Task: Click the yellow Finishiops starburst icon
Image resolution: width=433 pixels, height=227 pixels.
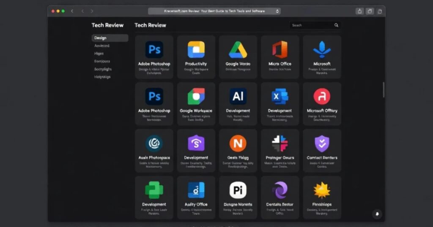Action: pos(322,190)
